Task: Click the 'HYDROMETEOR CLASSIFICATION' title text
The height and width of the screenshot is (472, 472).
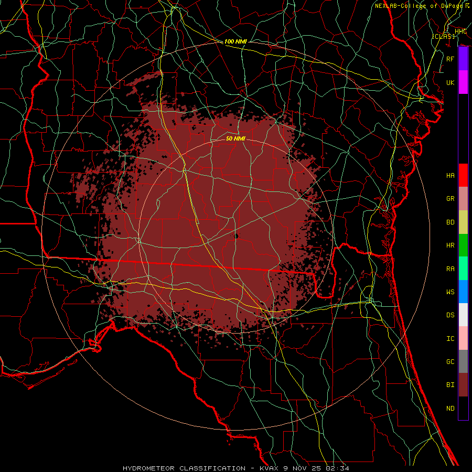Action: point(184,468)
